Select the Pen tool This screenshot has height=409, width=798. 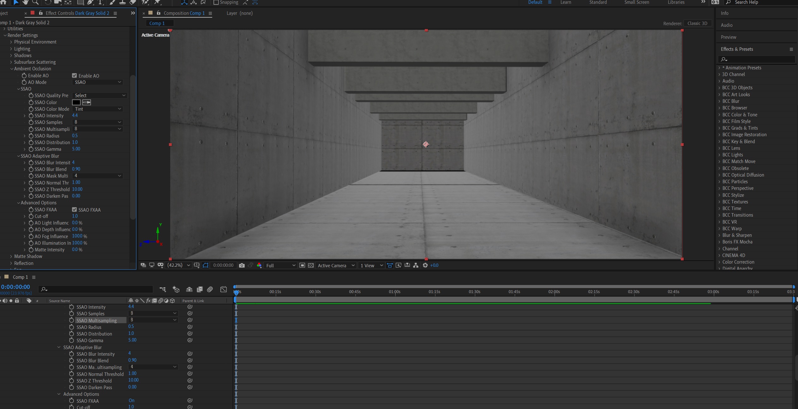point(90,3)
